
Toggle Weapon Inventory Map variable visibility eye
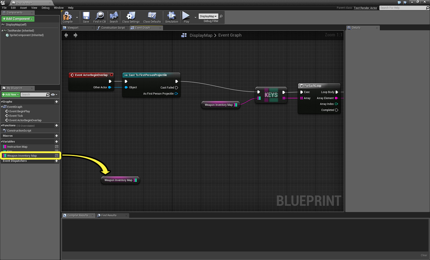coord(57,156)
